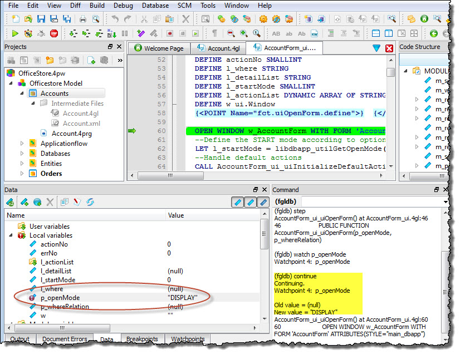Toggle keyword case using the kw icon
Viewport: 460px width, 354px height.
(316, 33)
